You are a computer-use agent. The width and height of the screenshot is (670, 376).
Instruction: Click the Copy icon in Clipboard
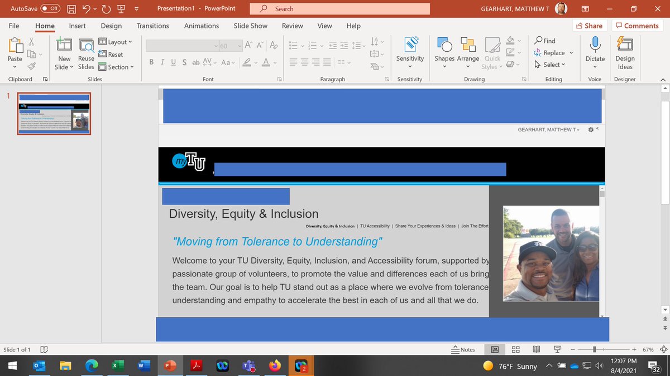coord(32,54)
